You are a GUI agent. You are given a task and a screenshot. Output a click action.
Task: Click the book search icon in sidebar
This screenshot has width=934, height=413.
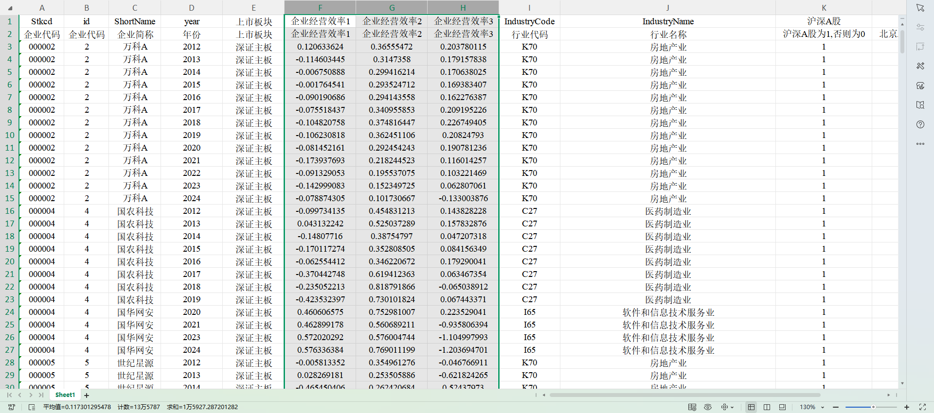920,105
